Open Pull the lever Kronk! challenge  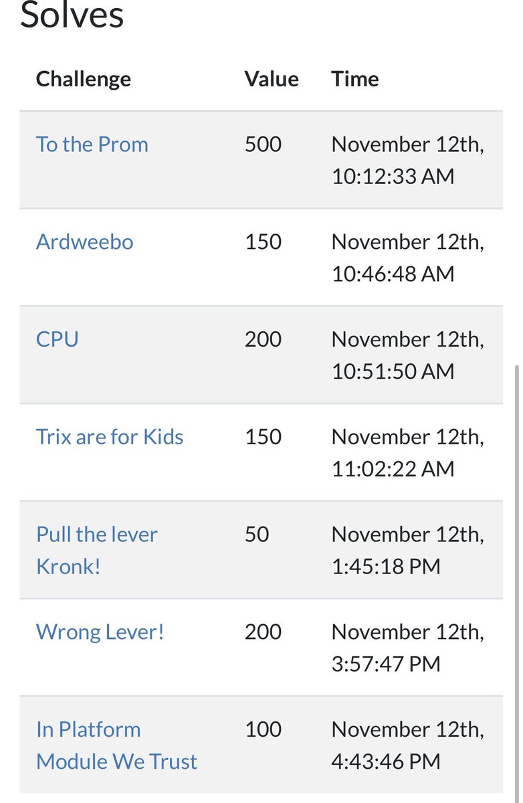96,551
